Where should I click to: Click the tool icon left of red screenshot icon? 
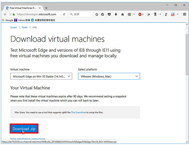(x=166, y=14)
